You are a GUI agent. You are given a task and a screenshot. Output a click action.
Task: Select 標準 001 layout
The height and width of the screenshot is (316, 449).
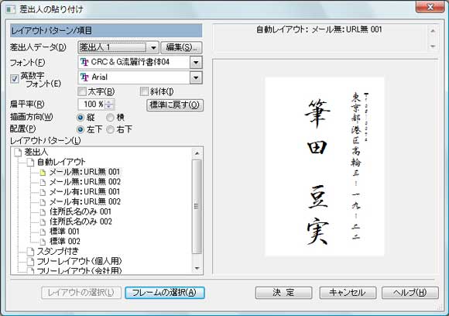(64, 232)
